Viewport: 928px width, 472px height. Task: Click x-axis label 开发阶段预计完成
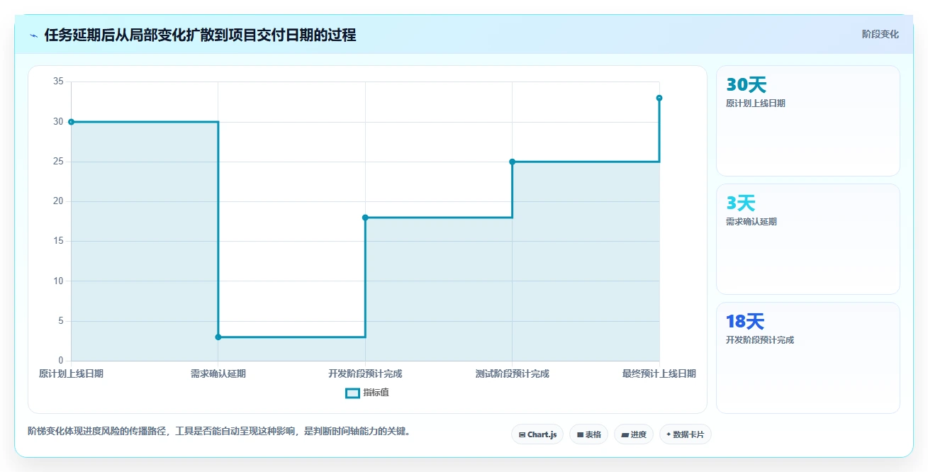365,373
